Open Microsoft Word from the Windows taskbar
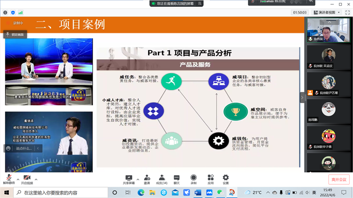Screen dimensions: 353x198 click(x=198, y=193)
